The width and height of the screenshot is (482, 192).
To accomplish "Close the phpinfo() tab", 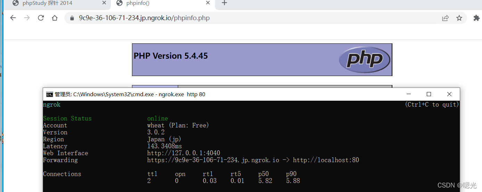I will 208,3.
